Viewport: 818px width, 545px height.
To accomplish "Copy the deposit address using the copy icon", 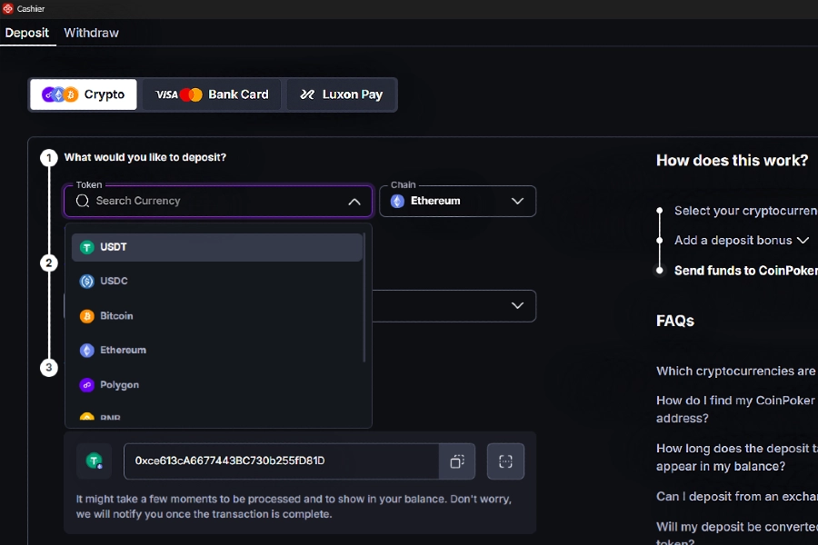I will tap(456, 461).
